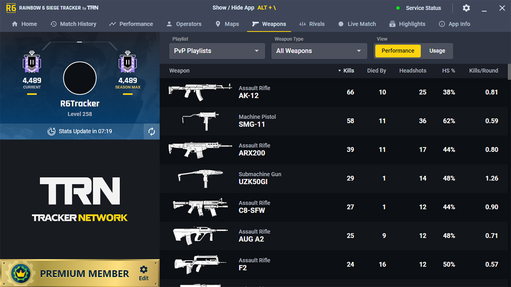Open the Operators page
Screen dimensions: 511x287
[184, 24]
